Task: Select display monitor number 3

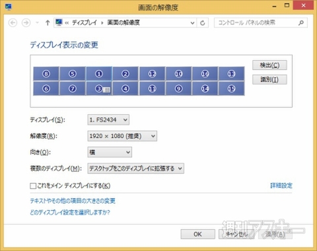Action: [x=99, y=89]
